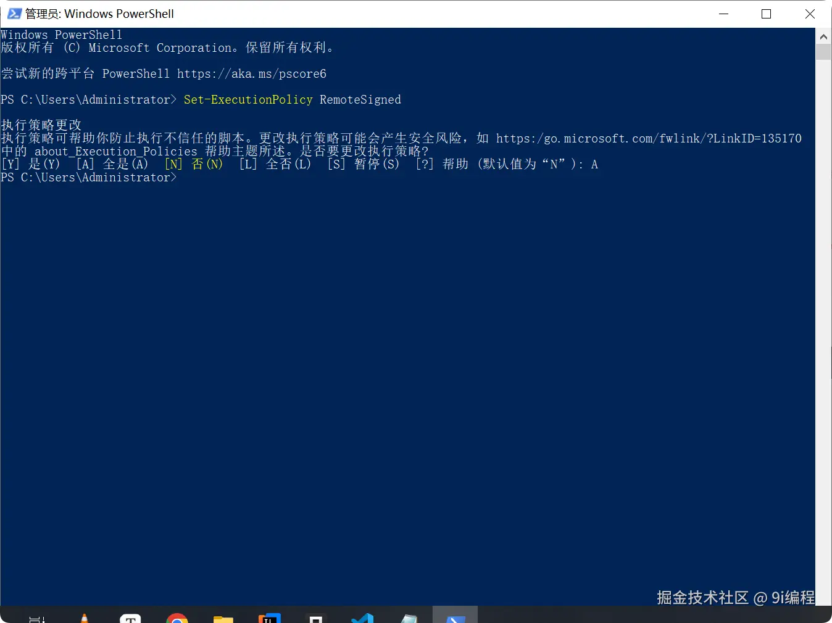Viewport: 832px width, 623px height.
Task: Click the fwlink LinkID=135170 URL text
Action: coord(649,138)
